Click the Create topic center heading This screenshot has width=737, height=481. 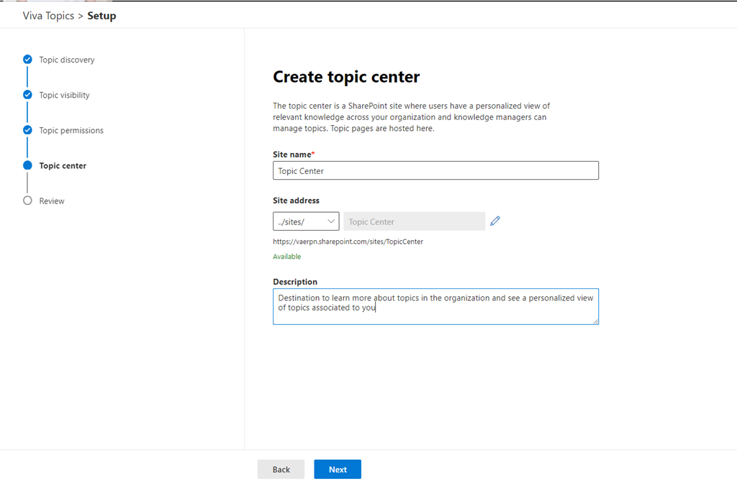[x=346, y=76]
